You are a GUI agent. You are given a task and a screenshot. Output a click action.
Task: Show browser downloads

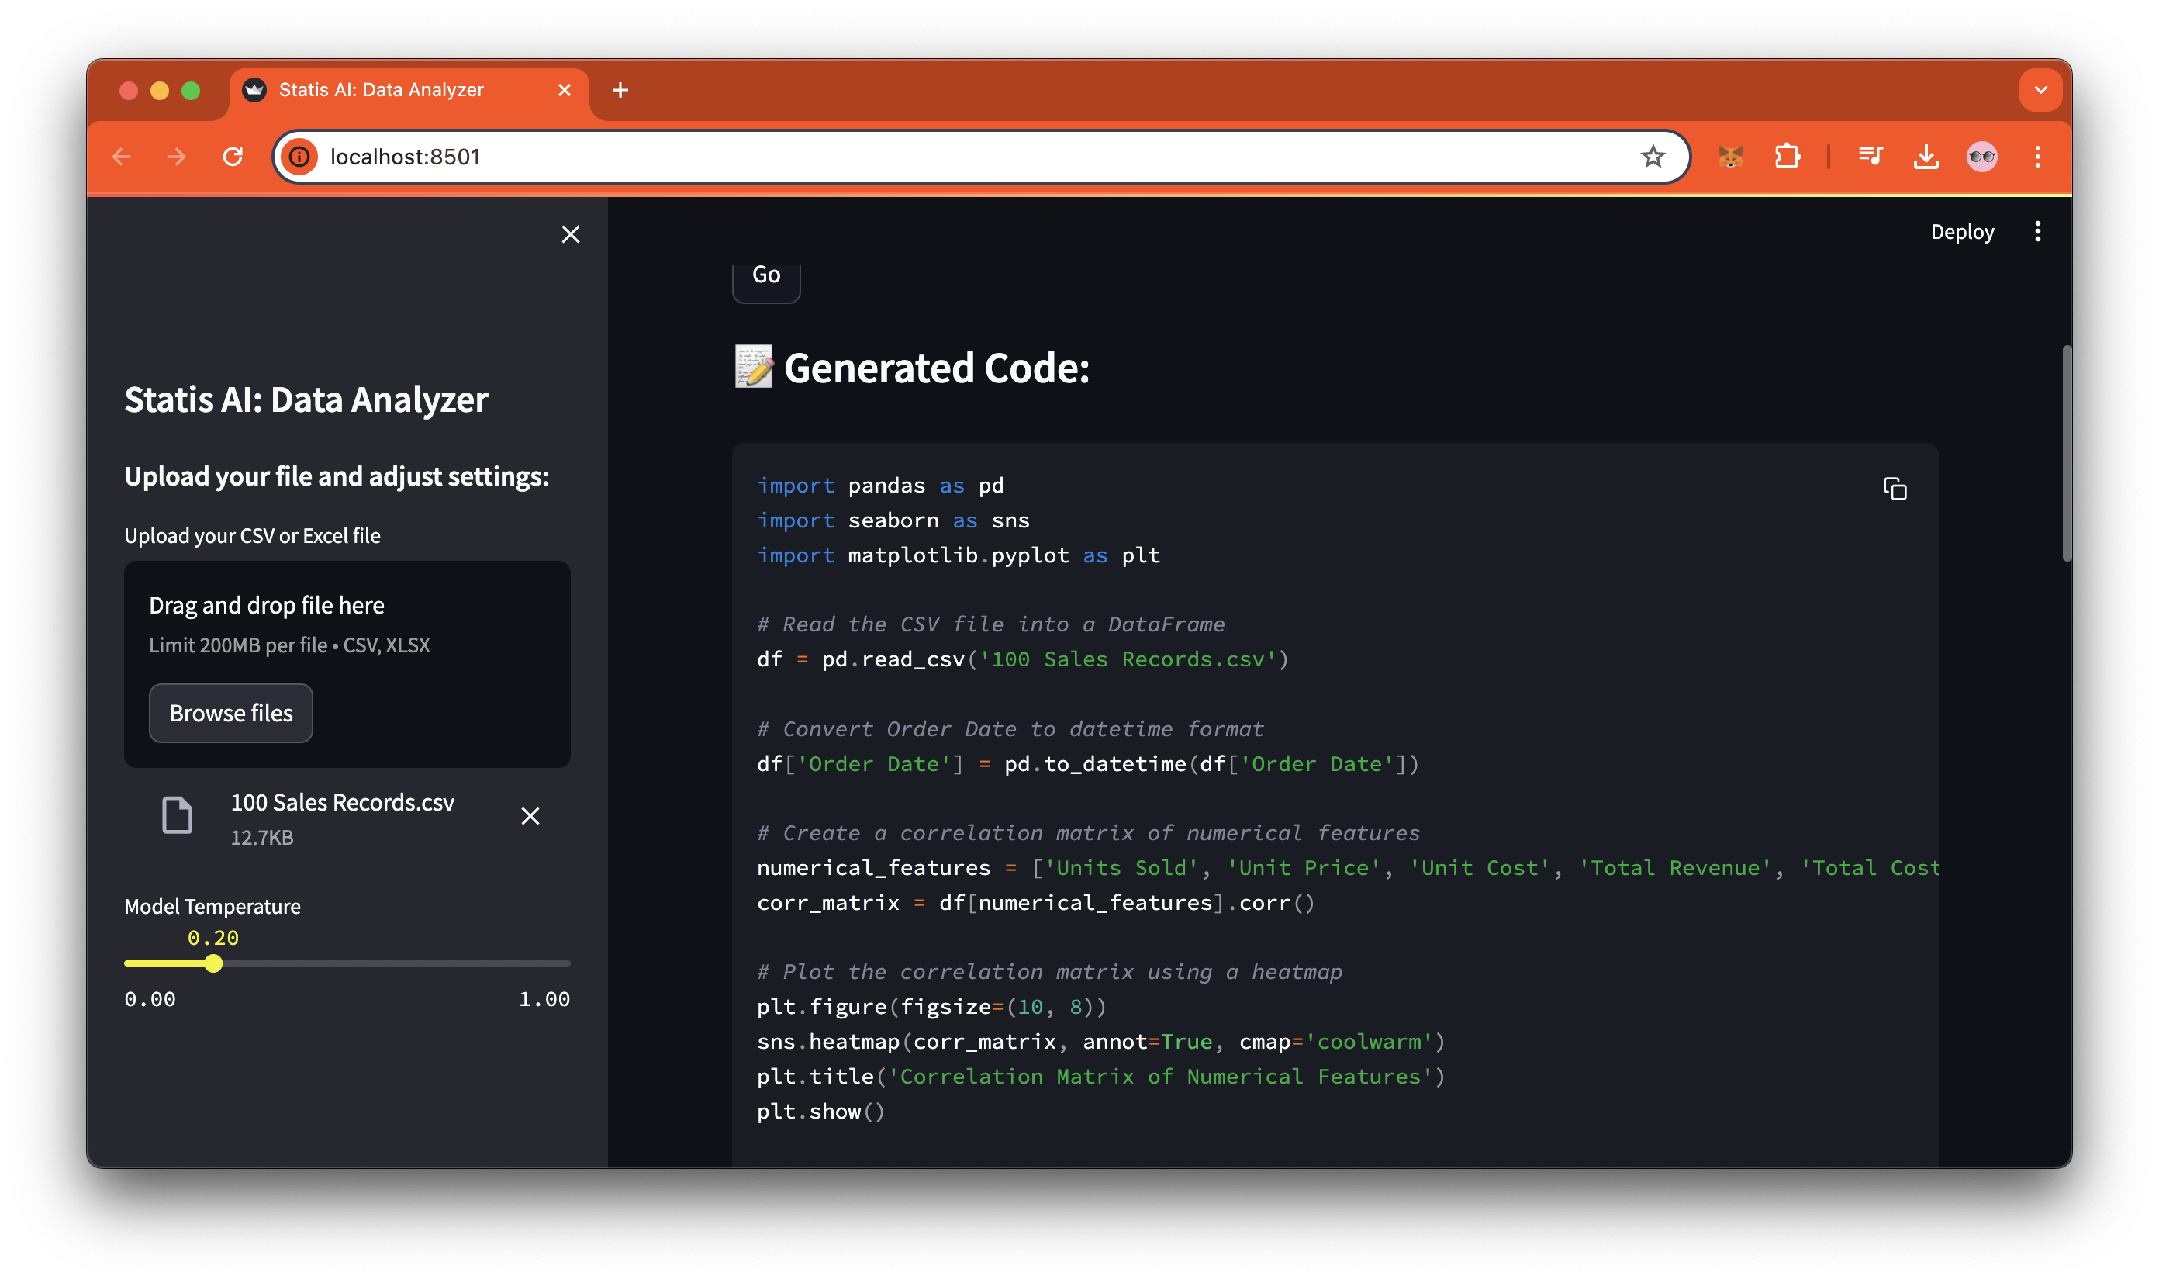point(1926,157)
